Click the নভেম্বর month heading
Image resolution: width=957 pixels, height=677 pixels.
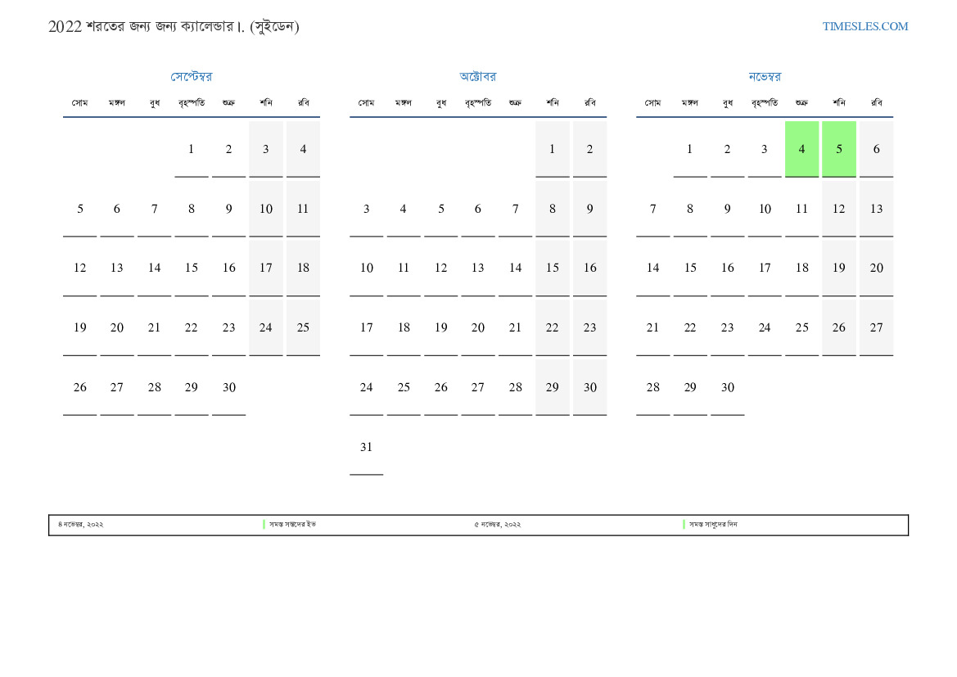click(x=764, y=76)
